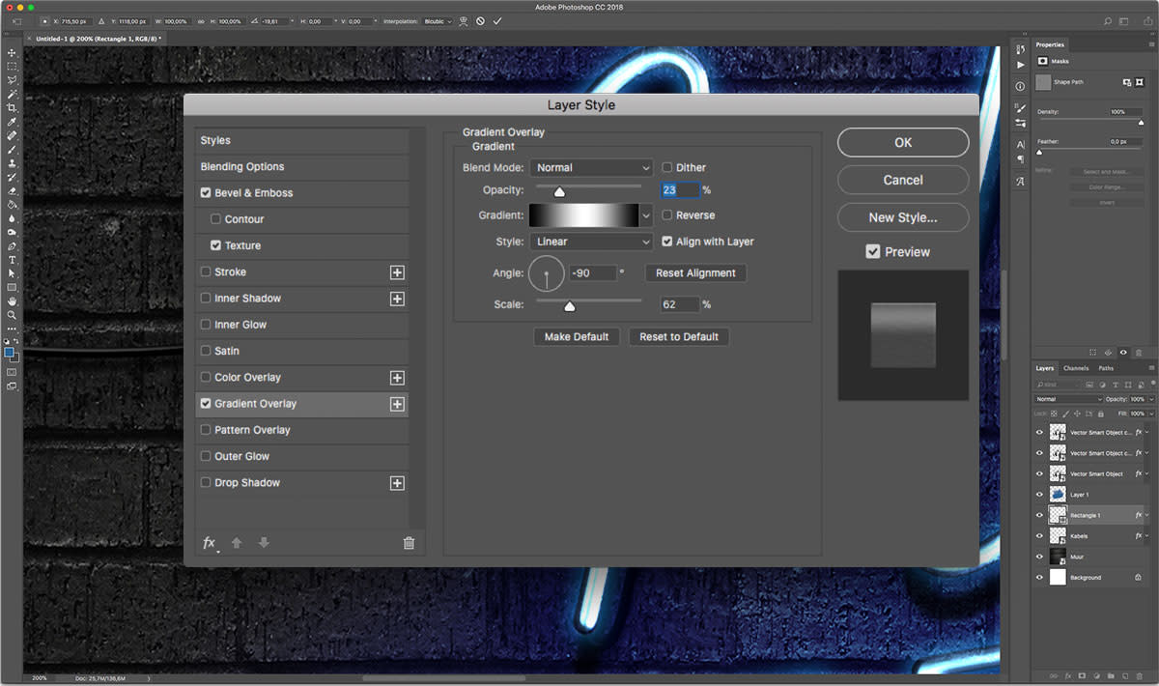The width and height of the screenshot is (1159, 686).
Task: Select the Crop tool in the toolbox
Action: coord(12,108)
